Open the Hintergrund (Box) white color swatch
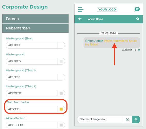Viewport: 146px width, 129px height. tap(61, 45)
